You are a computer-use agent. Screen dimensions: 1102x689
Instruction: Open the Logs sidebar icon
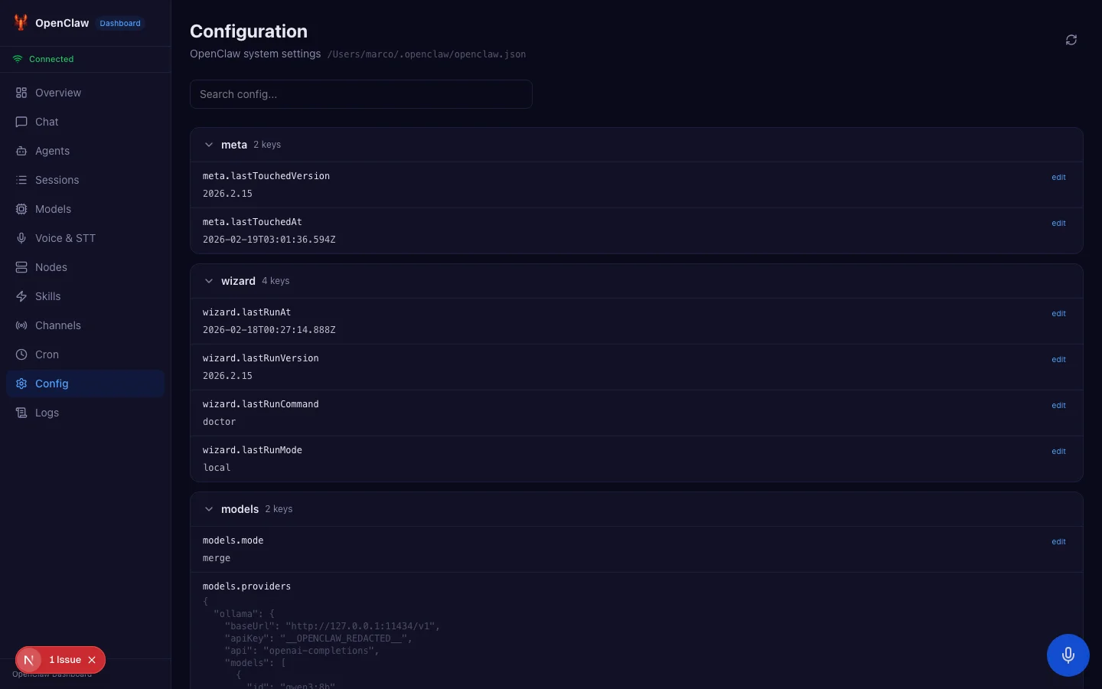[21, 413]
